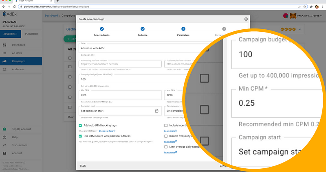Go back in the browser
The height and width of the screenshot is (172, 326).
tap(4, 7)
